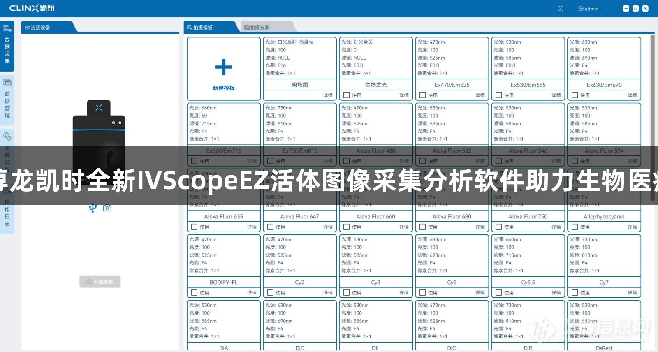Click the 系统设置 gear icon in sidebar

[7, 137]
